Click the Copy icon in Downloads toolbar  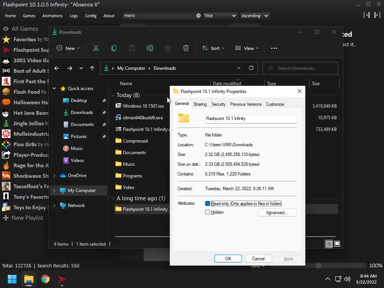(x=114, y=48)
